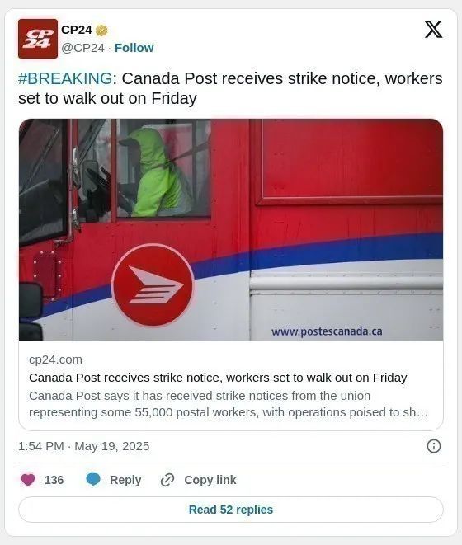The image size is (462, 545).
Task: Open the X logo link
Action: [433, 29]
